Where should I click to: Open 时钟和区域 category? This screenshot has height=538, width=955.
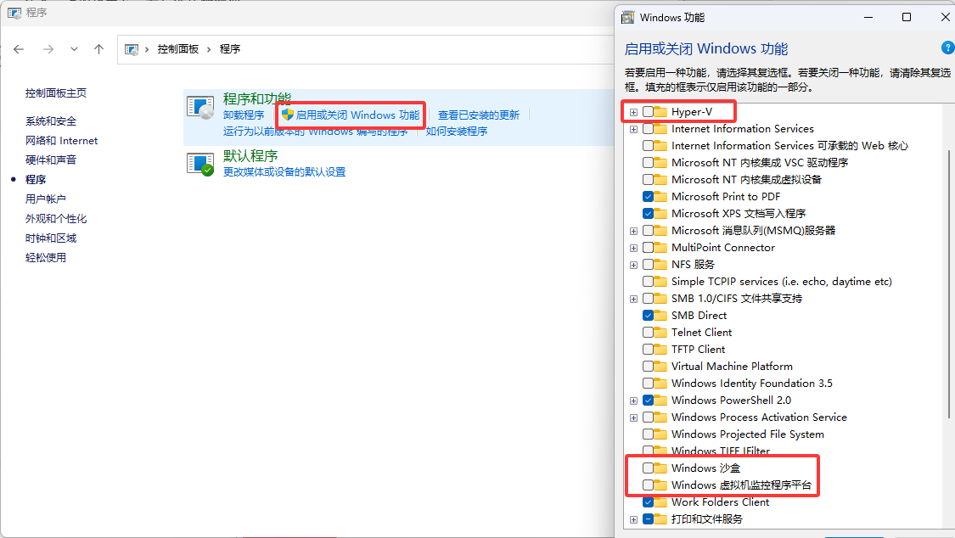(x=51, y=238)
